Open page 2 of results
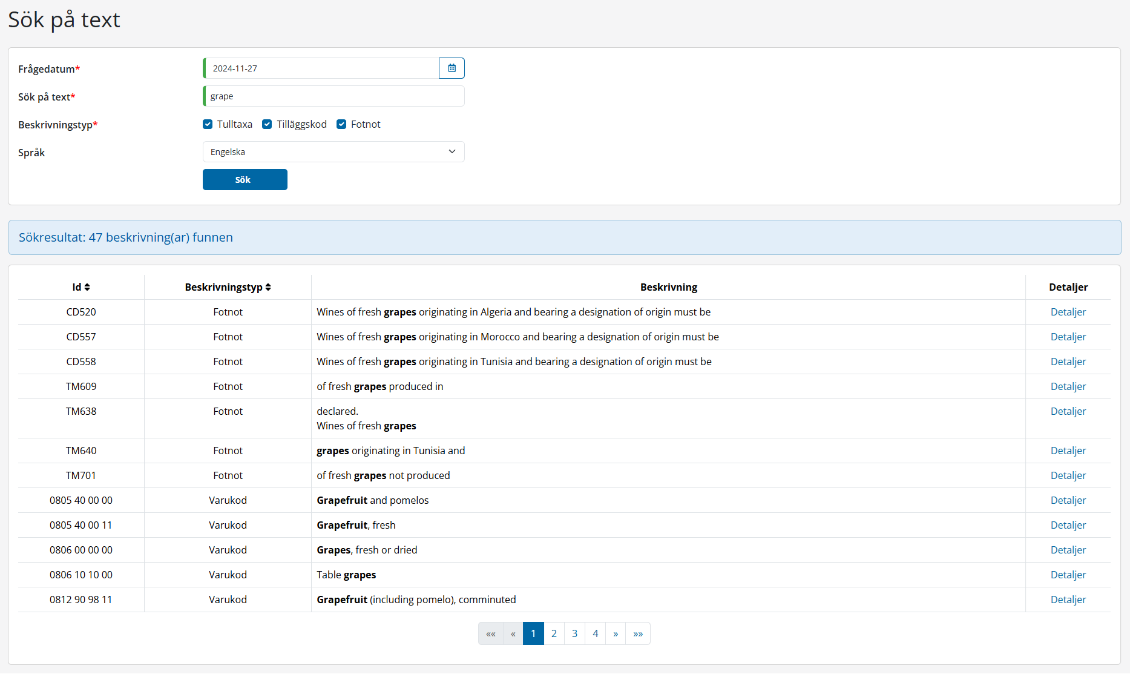The image size is (1130, 674). coord(554,633)
